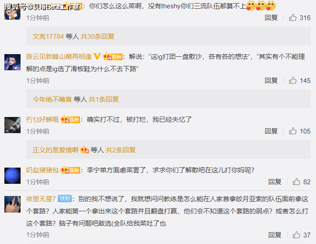Screen dimensions: 316x244
Task: Reply to 夜里无星7's comment
Action: point(275,235)
